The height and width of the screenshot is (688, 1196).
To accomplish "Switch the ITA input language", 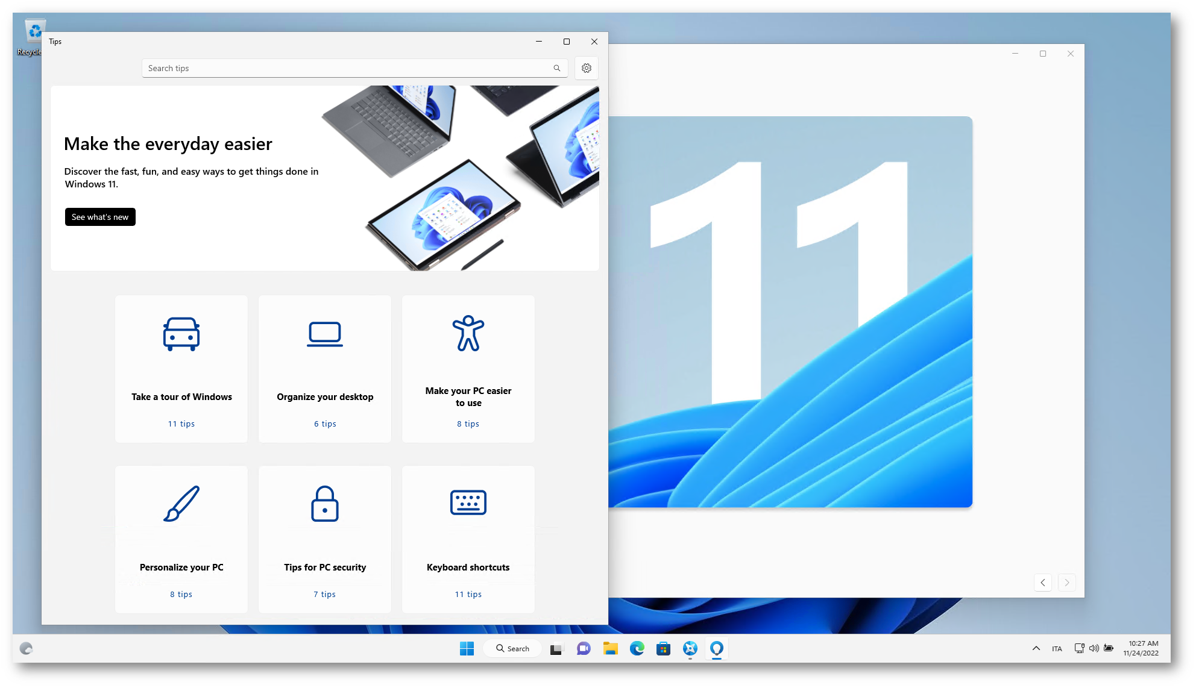I will pos(1057,649).
